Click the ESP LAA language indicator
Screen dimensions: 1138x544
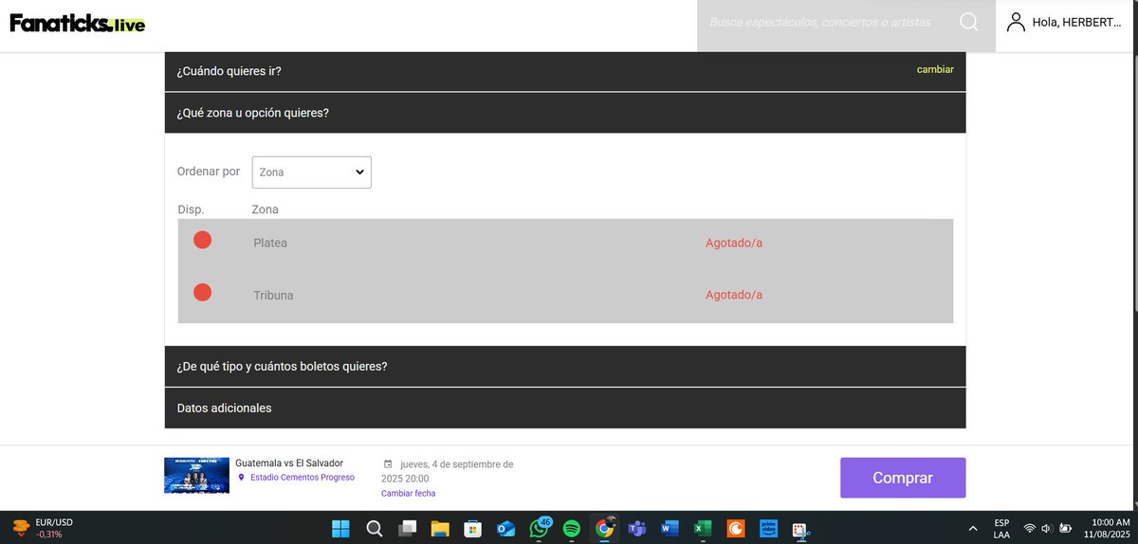point(1001,528)
